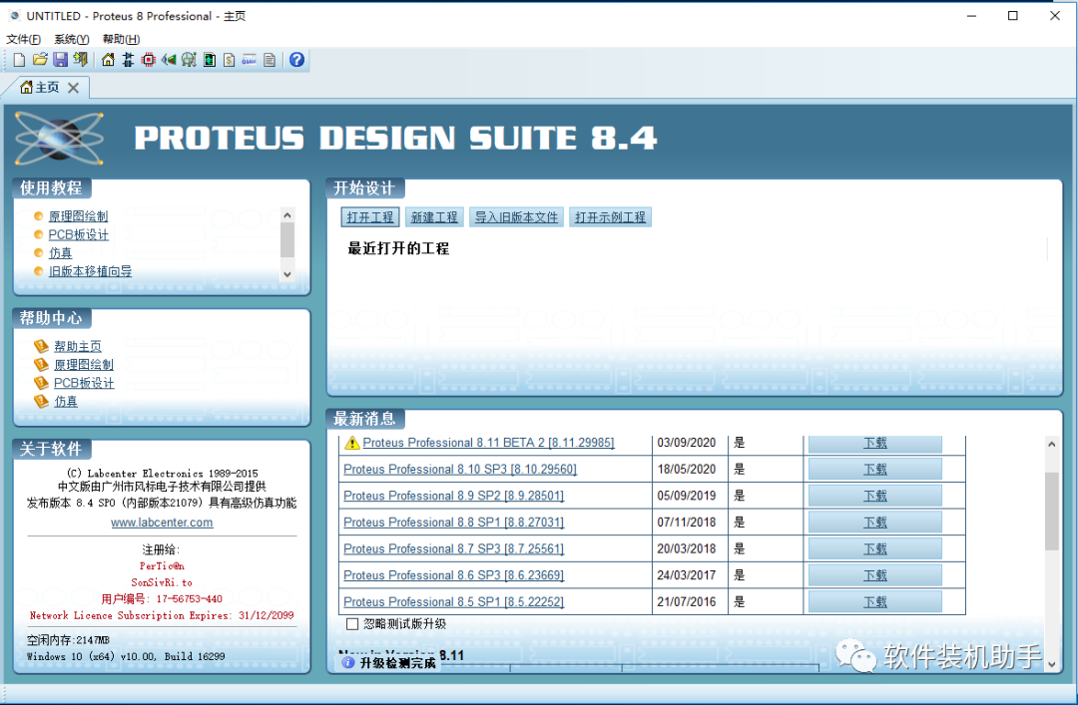
Task: Close the 主页 tab
Action: coord(74,88)
